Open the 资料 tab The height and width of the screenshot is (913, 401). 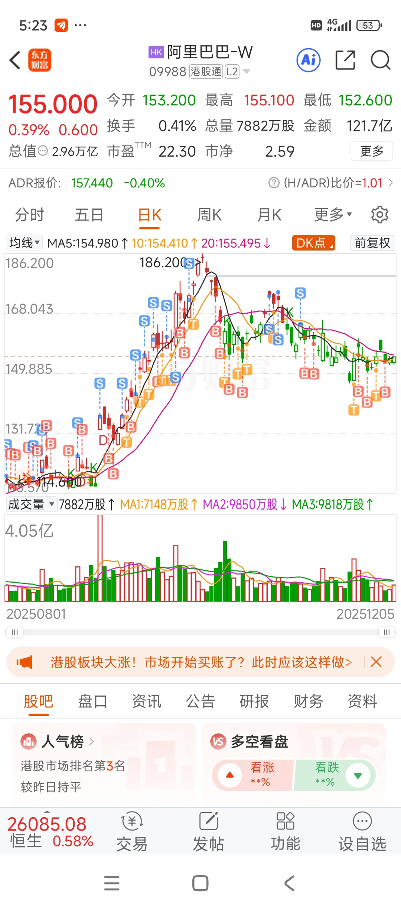(x=362, y=701)
